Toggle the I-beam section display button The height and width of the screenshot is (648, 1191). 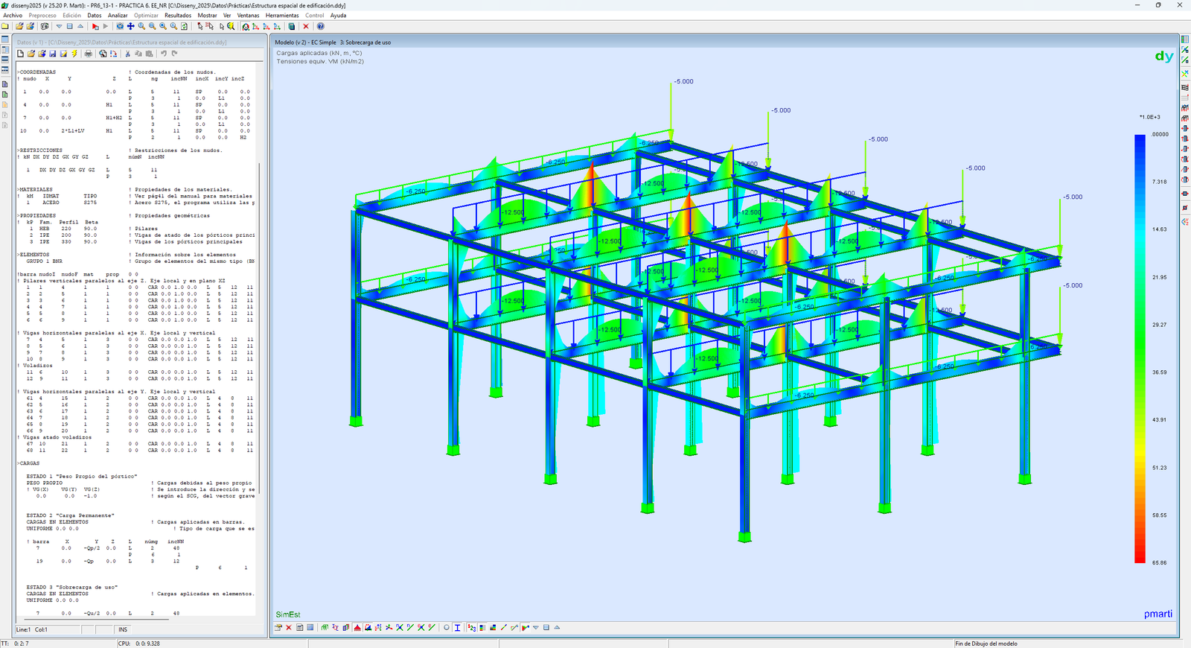tap(458, 628)
